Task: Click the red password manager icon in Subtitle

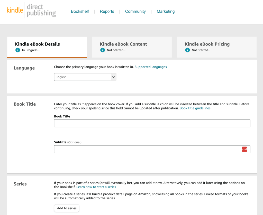Action: (244, 149)
